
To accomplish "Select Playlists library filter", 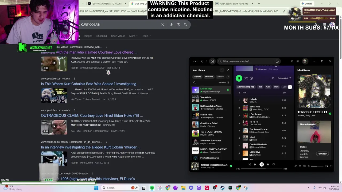I will pos(197,77).
